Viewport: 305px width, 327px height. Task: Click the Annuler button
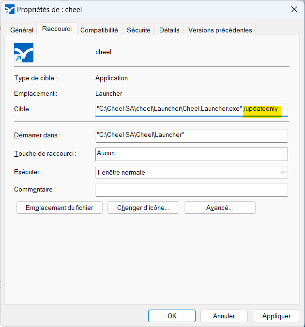click(224, 316)
